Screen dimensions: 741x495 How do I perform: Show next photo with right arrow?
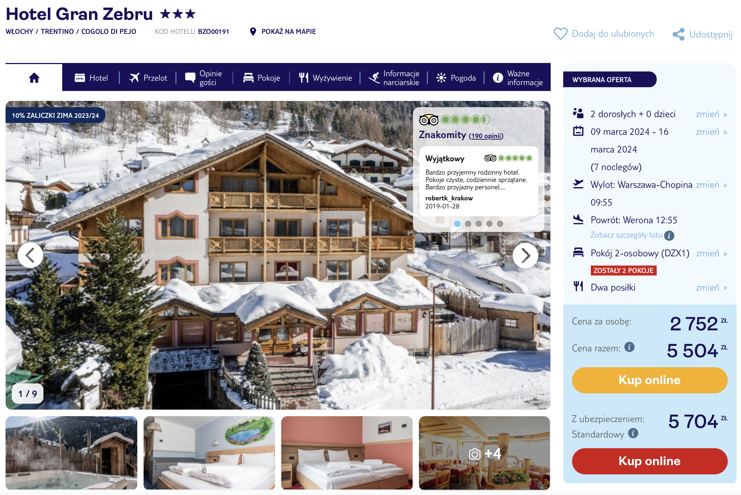(x=526, y=255)
